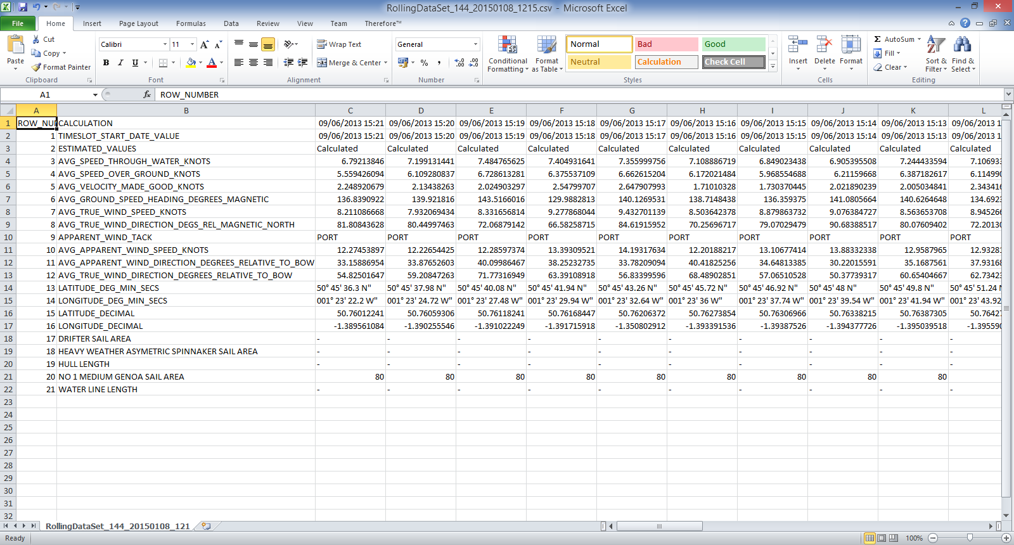Increase font size with Grow Font icon
Image resolution: width=1014 pixels, height=545 pixels.
pos(204,44)
